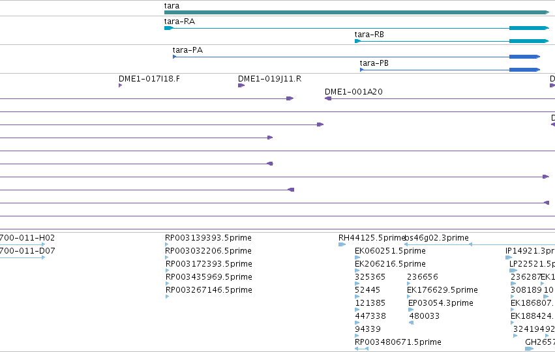Click feature label 236287
The width and height of the screenshot is (555, 352).
click(x=526, y=277)
